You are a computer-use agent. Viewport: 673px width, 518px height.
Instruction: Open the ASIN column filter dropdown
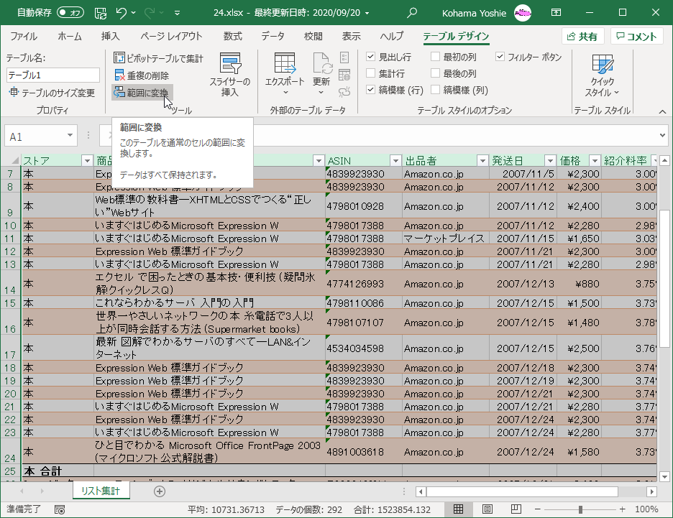tap(395, 159)
